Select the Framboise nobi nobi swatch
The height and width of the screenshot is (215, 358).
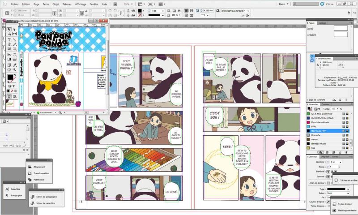coord(328,122)
